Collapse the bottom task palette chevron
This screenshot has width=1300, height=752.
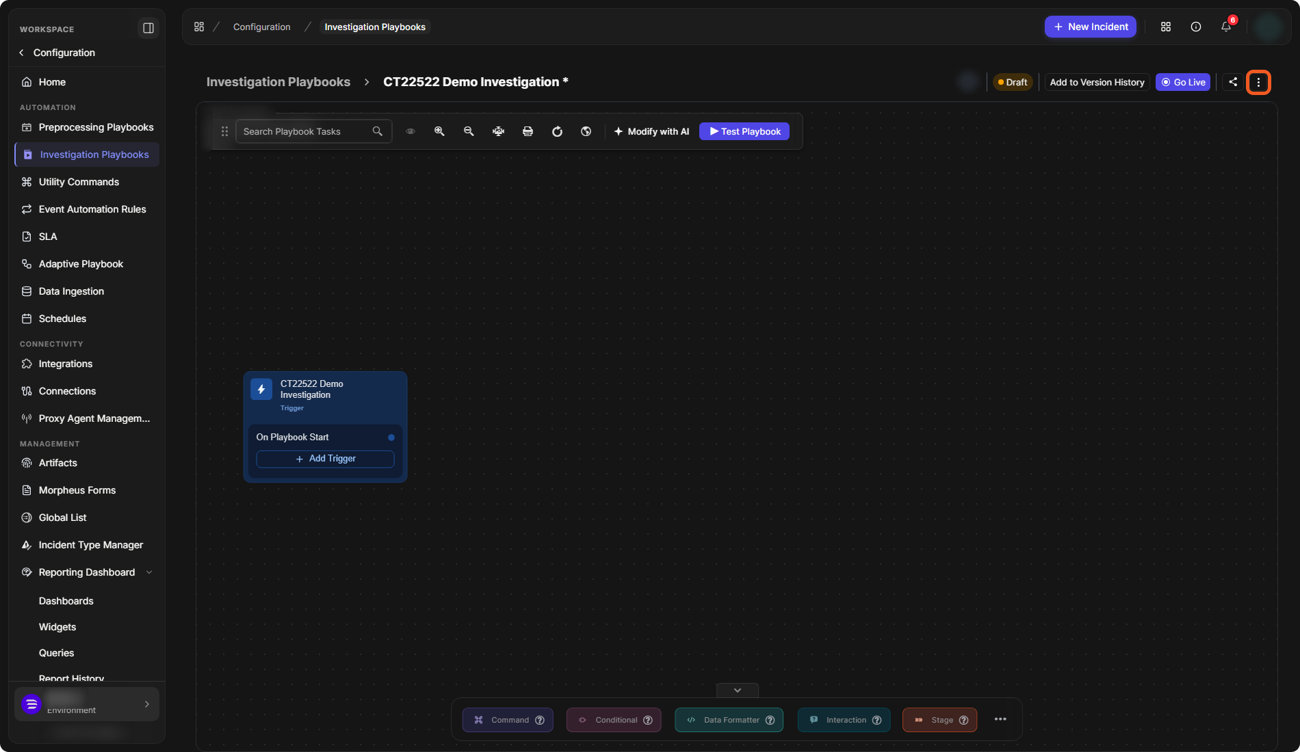coord(738,690)
